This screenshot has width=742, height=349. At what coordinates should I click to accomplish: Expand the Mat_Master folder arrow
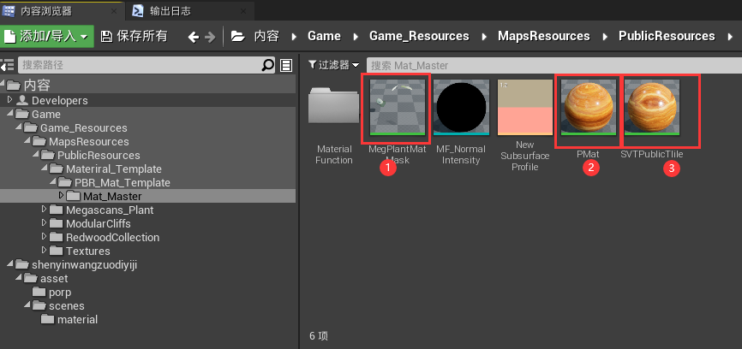point(61,195)
